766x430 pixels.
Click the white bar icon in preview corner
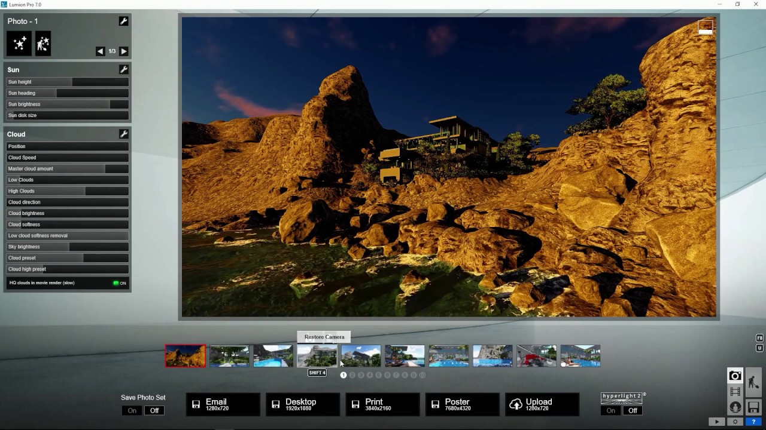coord(706,28)
